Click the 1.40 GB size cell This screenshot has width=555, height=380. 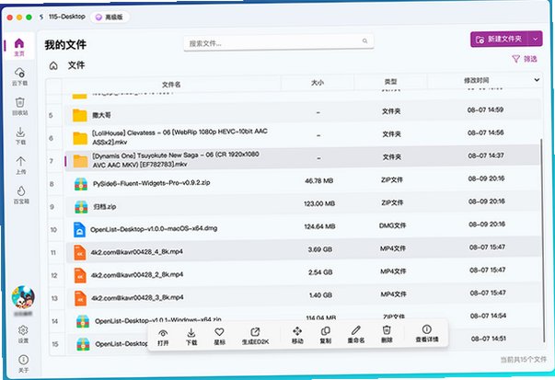(x=320, y=295)
